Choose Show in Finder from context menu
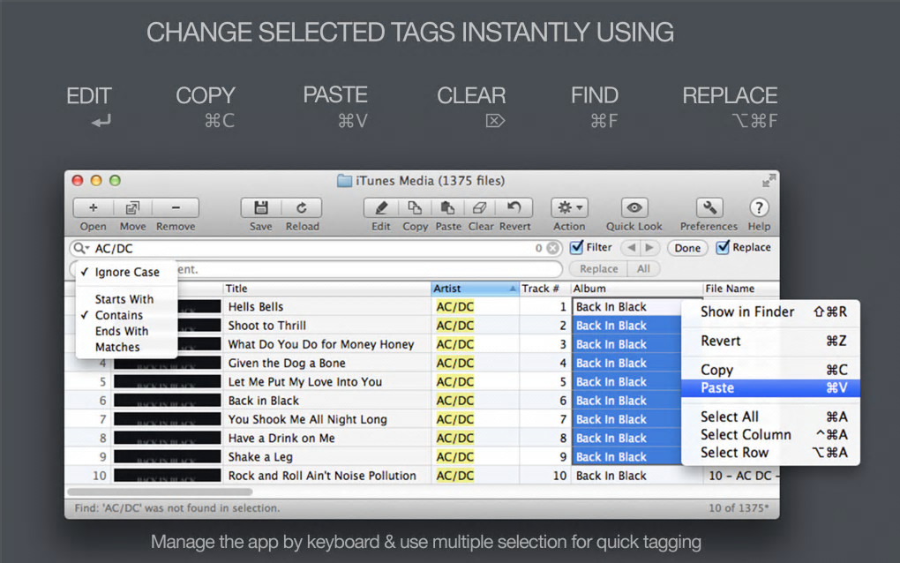 pos(771,312)
